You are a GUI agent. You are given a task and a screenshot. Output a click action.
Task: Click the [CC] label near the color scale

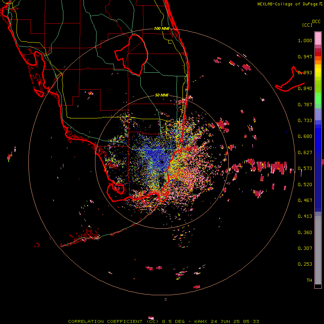pos(307,25)
